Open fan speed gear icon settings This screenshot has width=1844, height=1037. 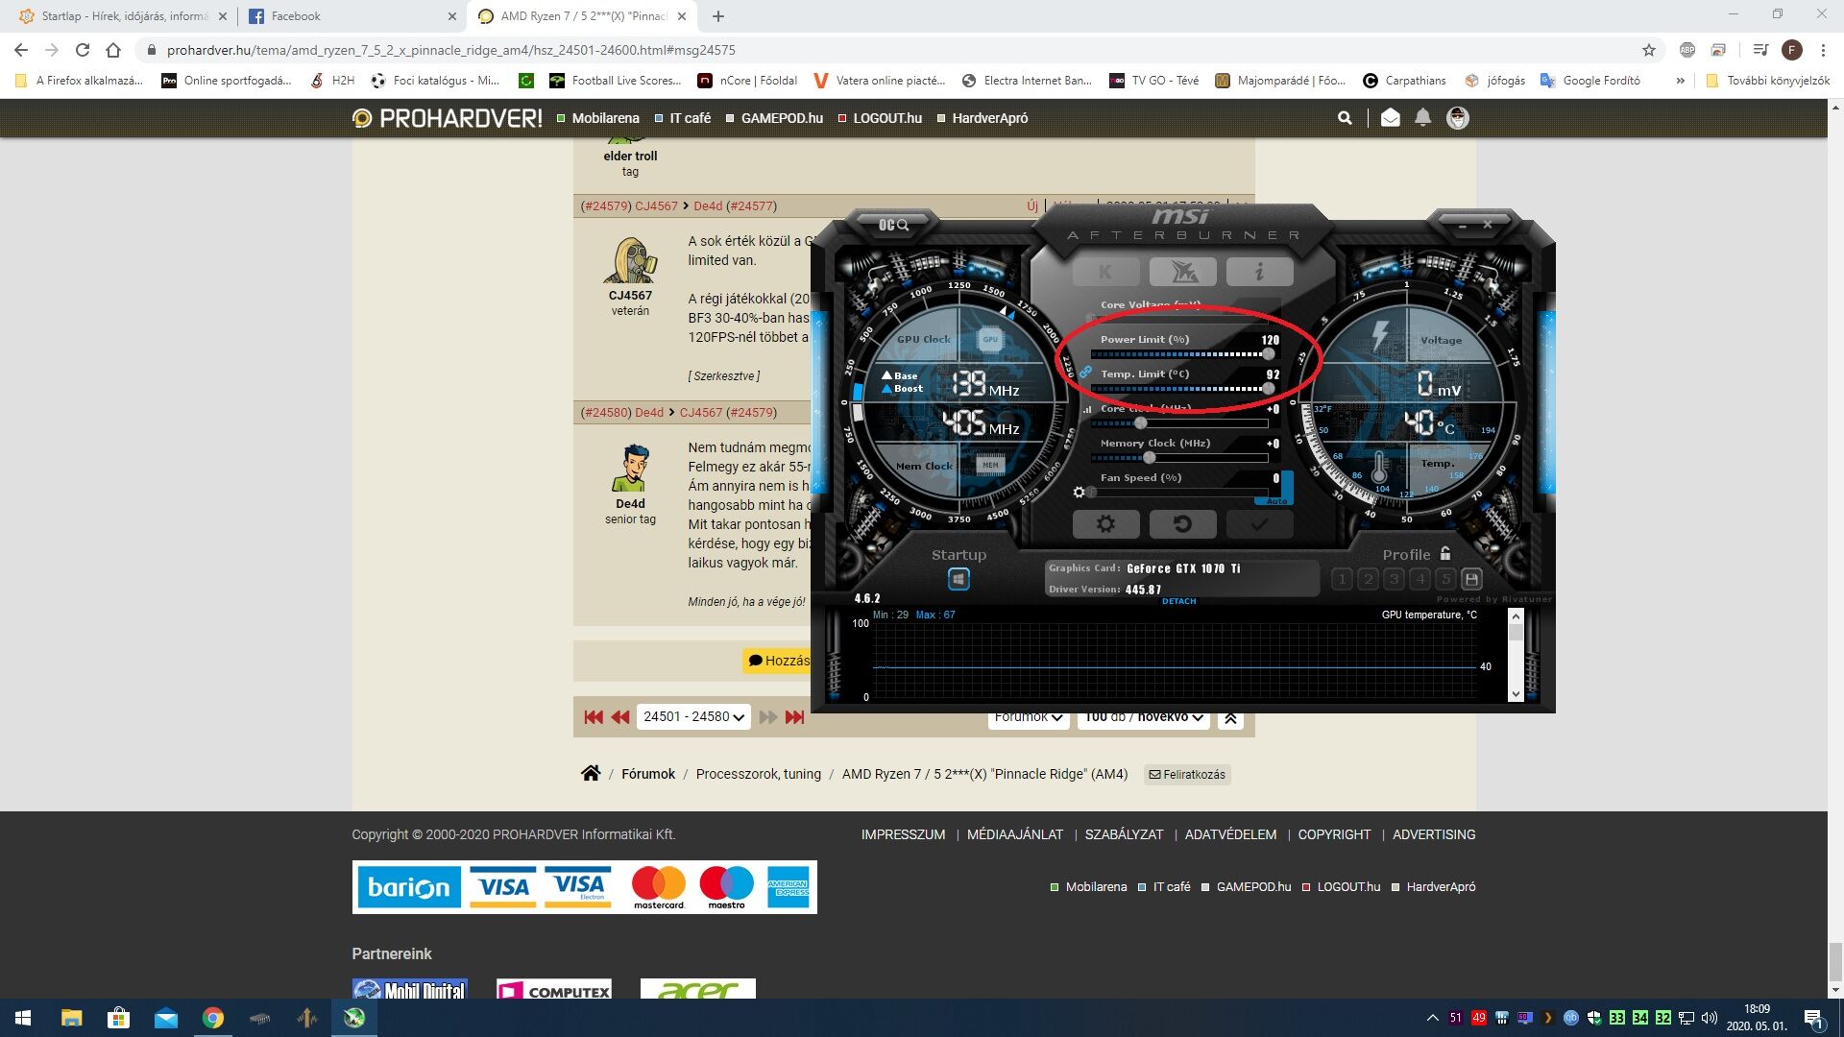1080,493
